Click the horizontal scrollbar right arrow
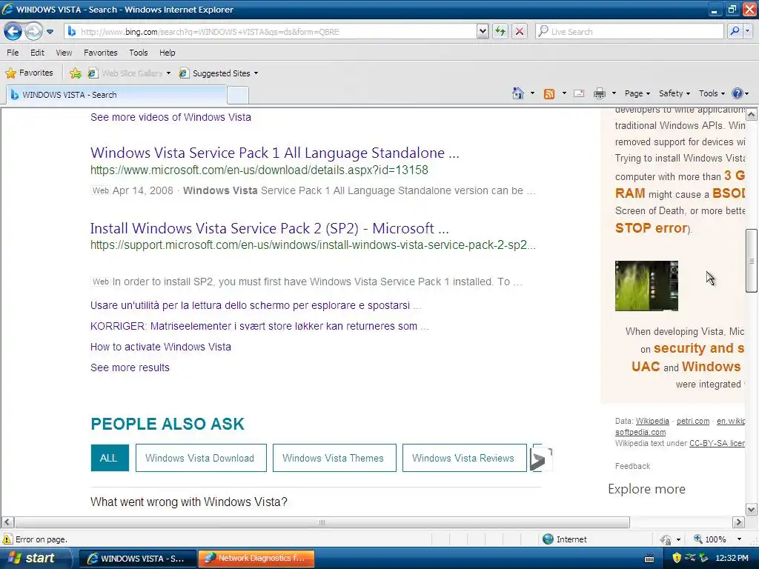 point(738,522)
